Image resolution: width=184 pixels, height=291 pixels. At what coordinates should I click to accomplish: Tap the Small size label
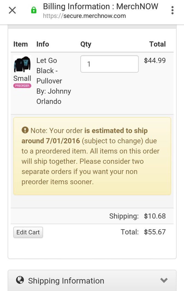(22, 78)
